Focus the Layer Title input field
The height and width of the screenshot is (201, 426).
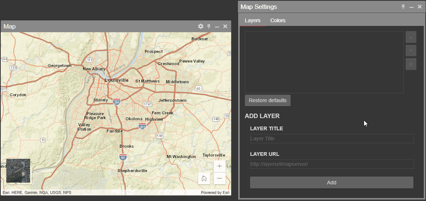click(332, 138)
